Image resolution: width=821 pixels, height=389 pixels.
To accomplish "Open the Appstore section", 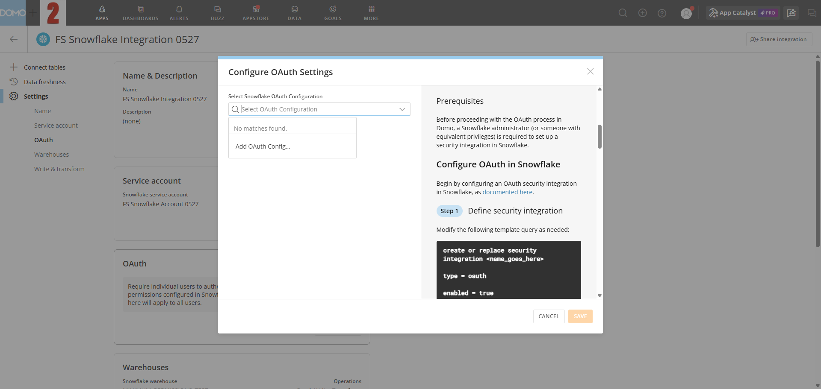I will pos(256,13).
